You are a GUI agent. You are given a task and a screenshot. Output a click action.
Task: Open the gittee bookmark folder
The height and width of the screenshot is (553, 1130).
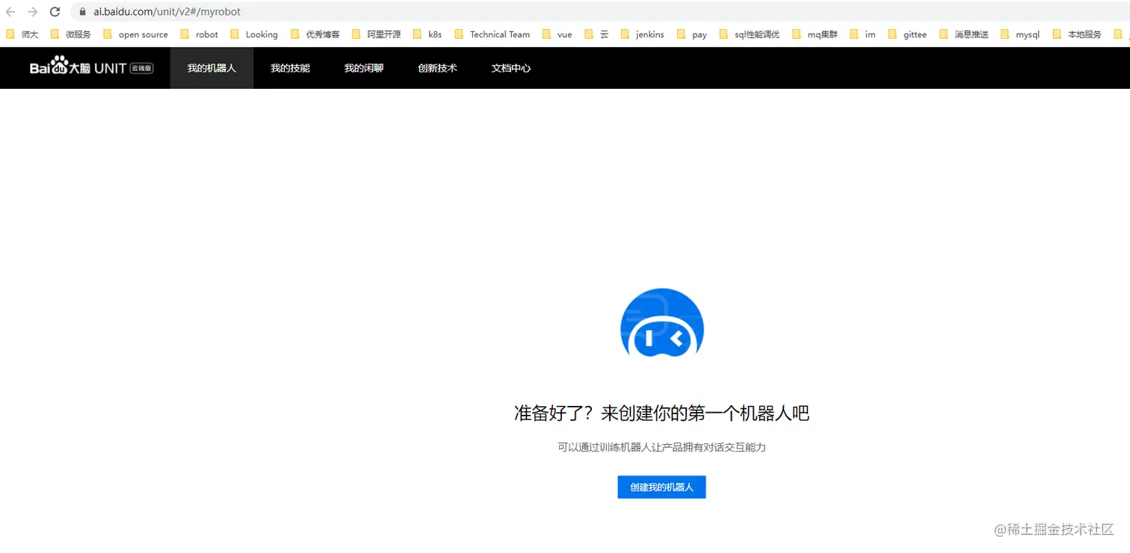907,34
